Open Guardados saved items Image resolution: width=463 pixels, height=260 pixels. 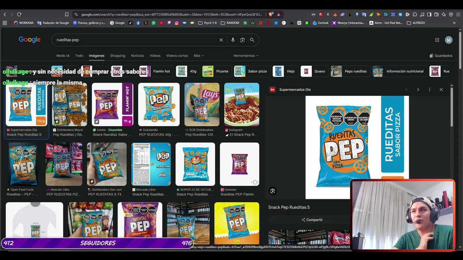coord(441,56)
